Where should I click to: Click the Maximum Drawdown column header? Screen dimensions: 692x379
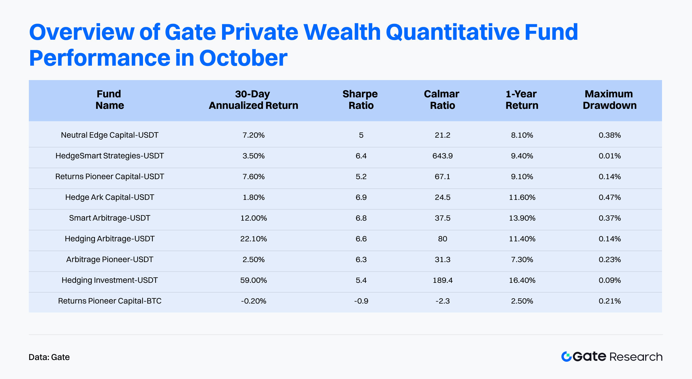pos(609,100)
